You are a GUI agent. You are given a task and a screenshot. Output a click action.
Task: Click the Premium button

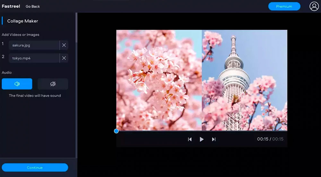click(x=284, y=6)
